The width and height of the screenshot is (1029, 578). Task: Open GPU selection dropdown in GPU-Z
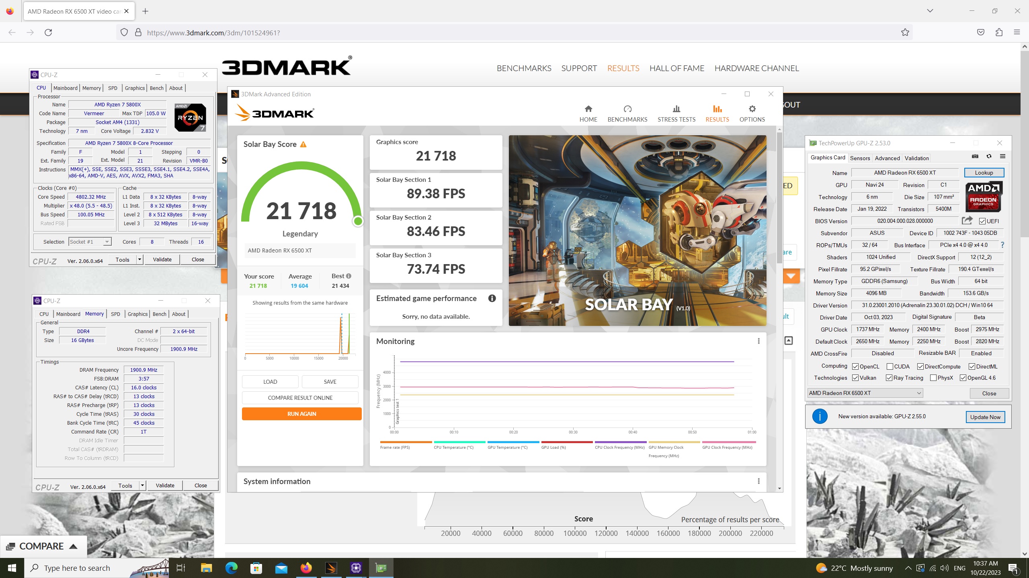pyautogui.click(x=865, y=393)
